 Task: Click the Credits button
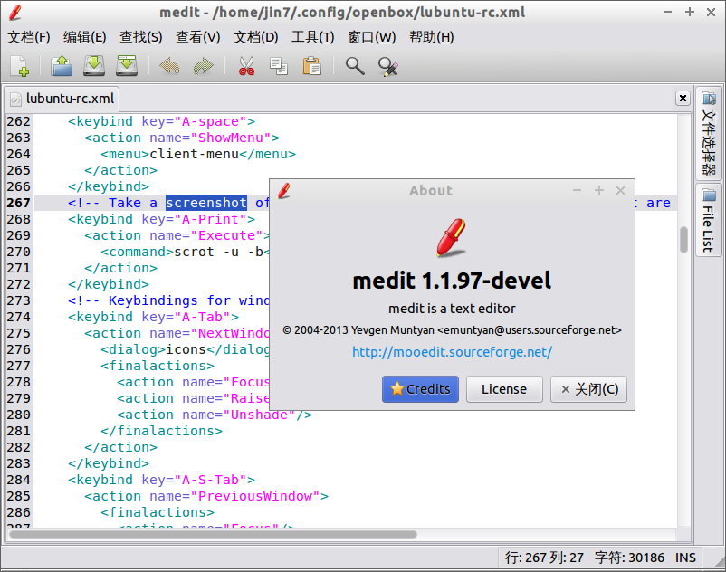coord(420,389)
